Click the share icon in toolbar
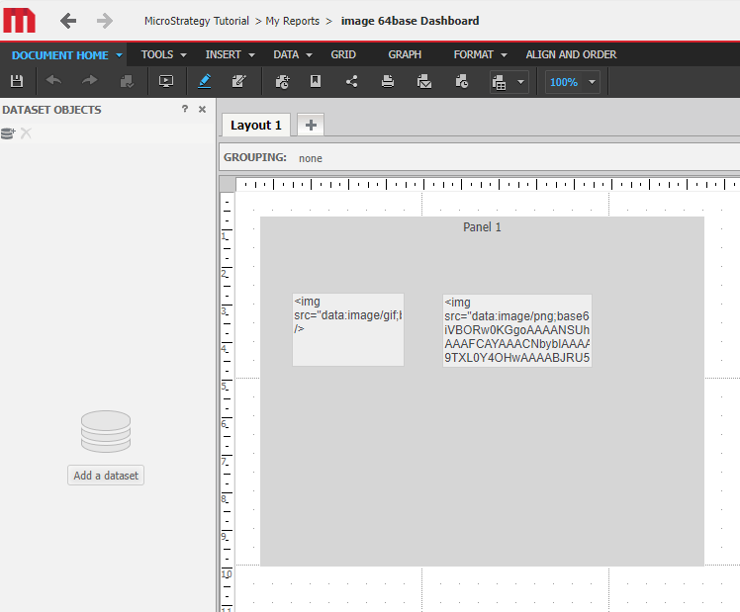Screen dimensions: 740x612 point(352,82)
